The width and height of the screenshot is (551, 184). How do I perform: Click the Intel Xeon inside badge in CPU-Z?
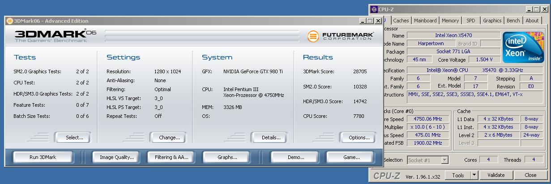point(522,48)
